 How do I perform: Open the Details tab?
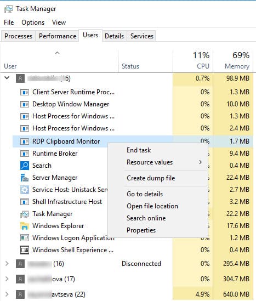(x=115, y=36)
